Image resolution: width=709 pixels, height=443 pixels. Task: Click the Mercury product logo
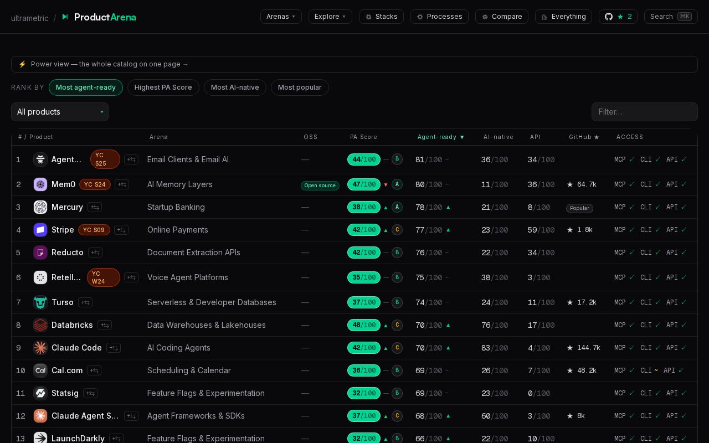40,207
